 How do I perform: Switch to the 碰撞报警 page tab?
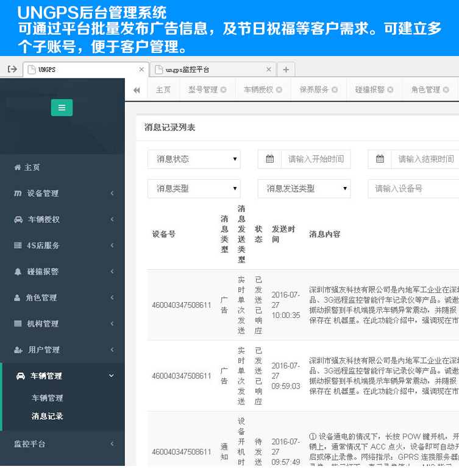coord(370,90)
